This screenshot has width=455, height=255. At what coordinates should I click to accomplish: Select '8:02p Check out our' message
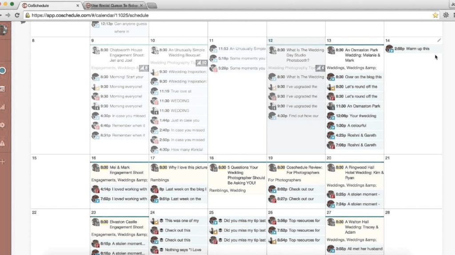296,189
